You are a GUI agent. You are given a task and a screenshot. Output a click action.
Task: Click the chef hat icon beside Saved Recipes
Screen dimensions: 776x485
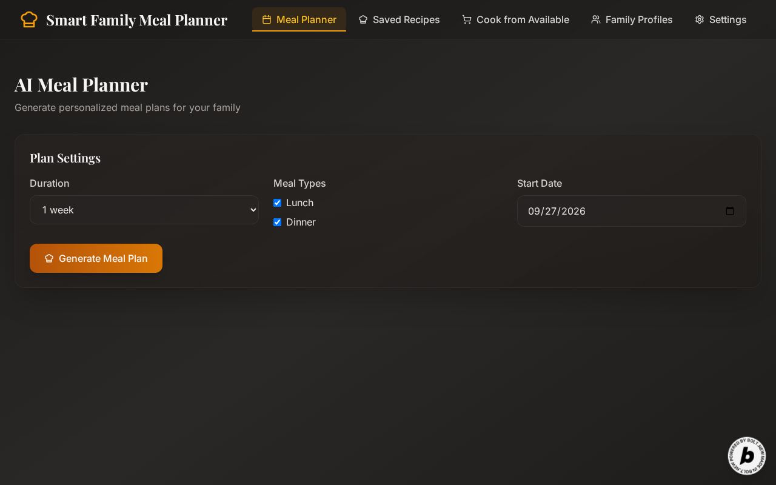[x=363, y=19]
